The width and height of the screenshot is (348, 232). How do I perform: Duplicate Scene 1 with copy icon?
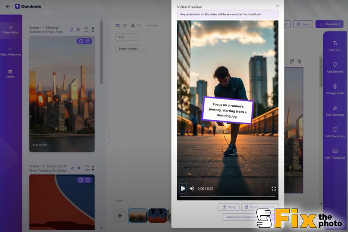point(81,41)
